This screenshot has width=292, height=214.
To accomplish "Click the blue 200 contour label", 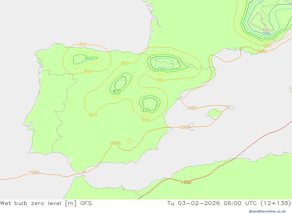I will 267,34.
